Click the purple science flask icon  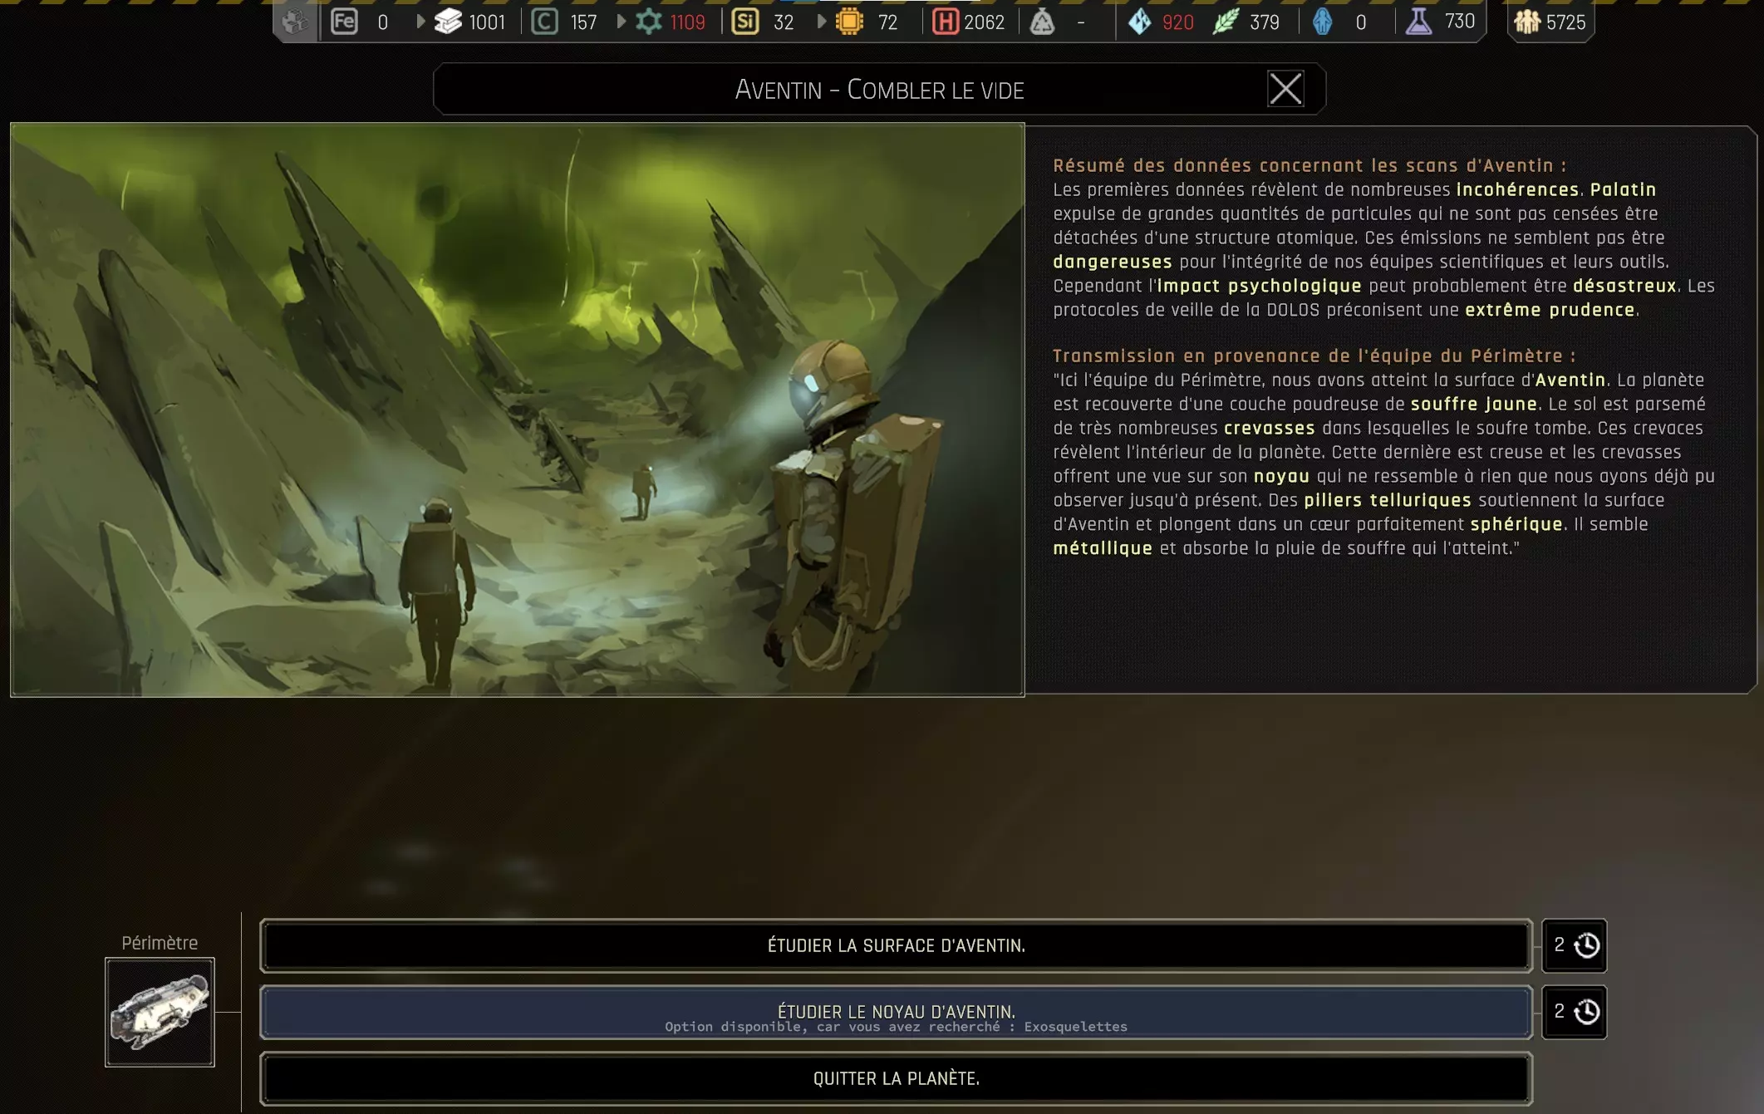1418,22
